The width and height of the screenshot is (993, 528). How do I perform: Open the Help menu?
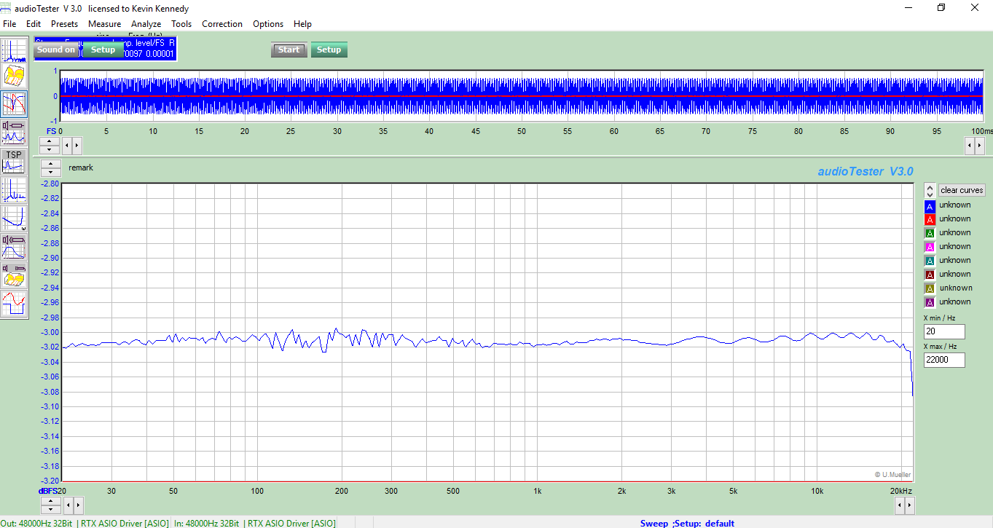point(302,24)
